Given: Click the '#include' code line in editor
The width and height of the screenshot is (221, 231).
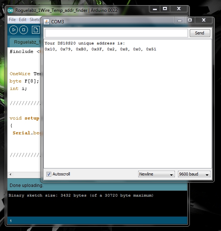Looking at the screenshot, I should click(25, 51).
